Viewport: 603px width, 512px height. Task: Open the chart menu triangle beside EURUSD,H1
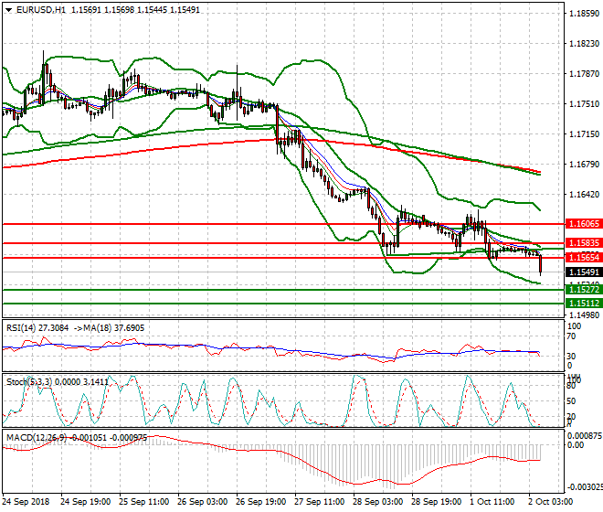point(8,10)
